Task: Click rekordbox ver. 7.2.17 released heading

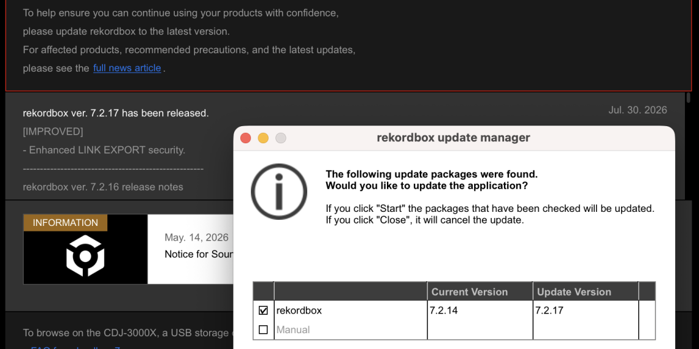Action: click(x=116, y=113)
